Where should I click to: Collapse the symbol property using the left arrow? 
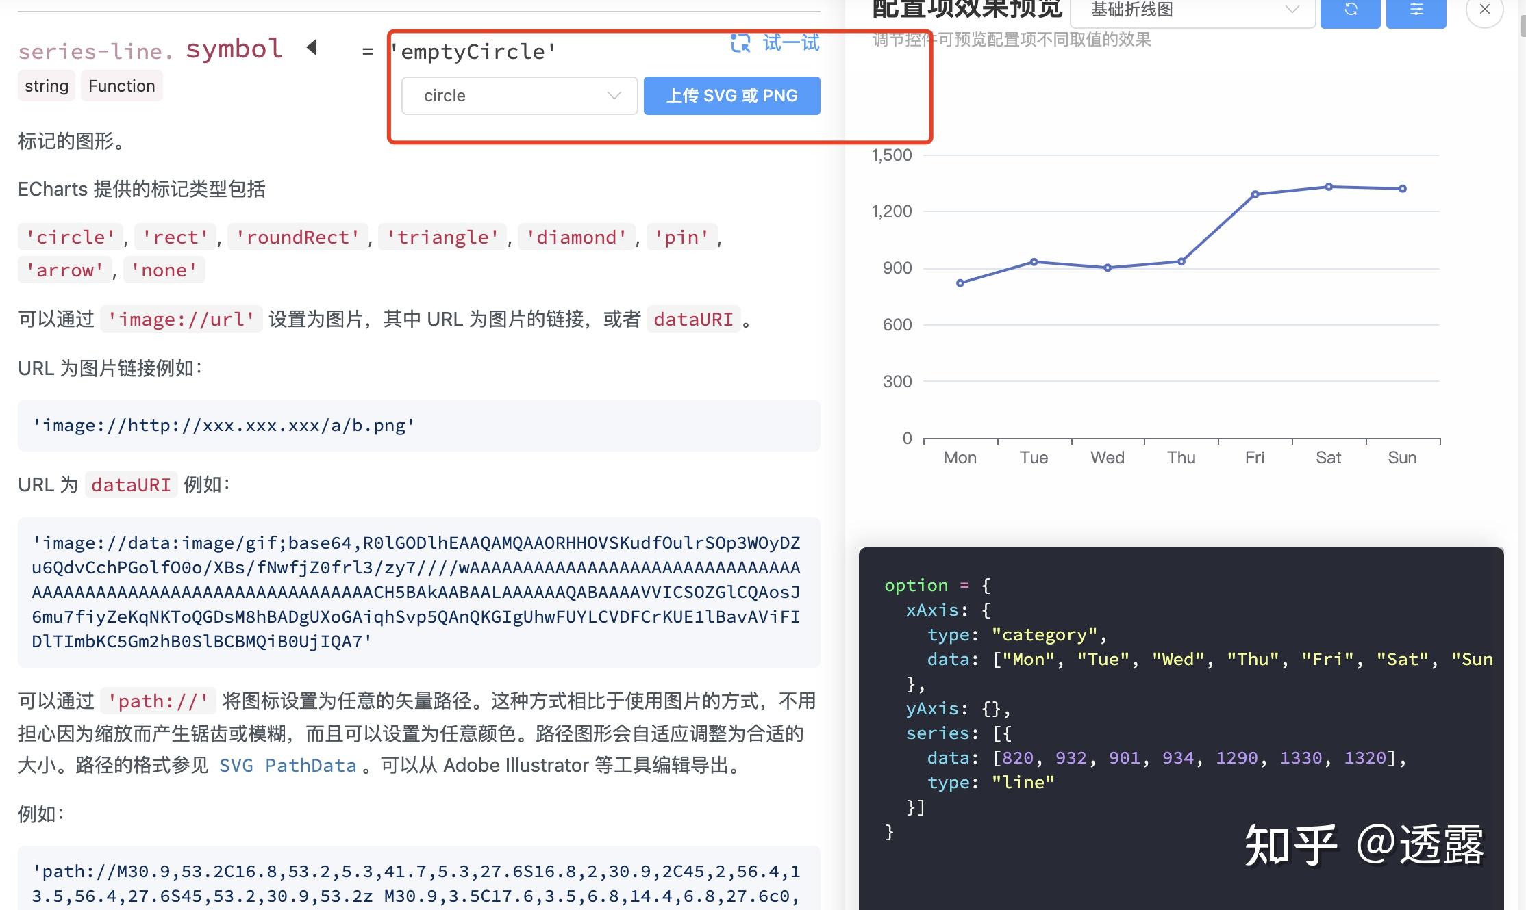tap(312, 47)
